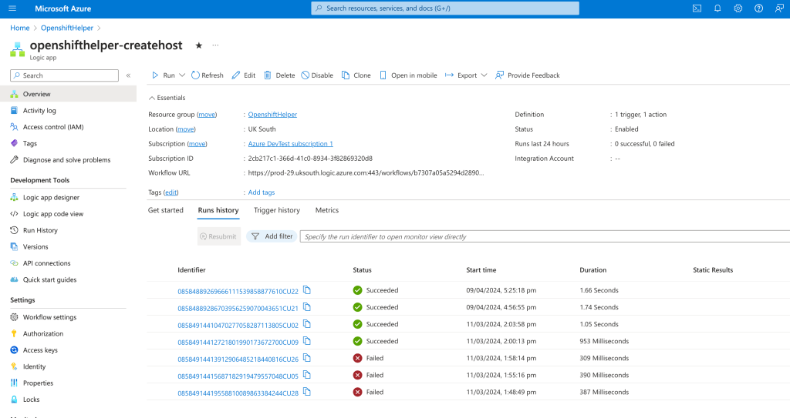The image size is (790, 418).
Task: Edit the logic app
Action: 244,75
